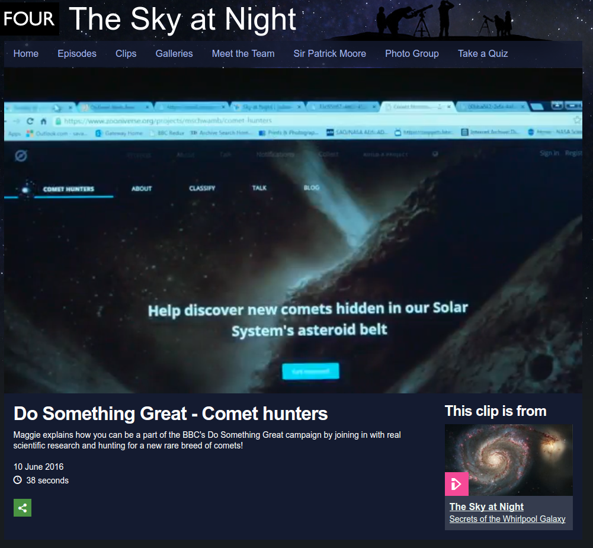The height and width of the screenshot is (548, 593).
Task: Click The Sky at Night title heading
Action: pyautogui.click(x=182, y=19)
